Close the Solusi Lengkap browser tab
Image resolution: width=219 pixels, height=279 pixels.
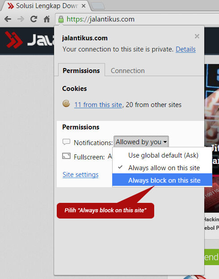(x=84, y=6)
